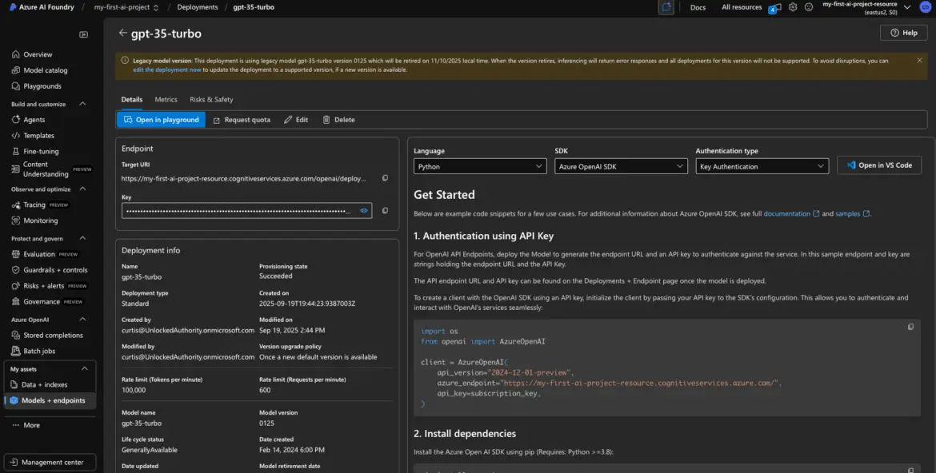
Task: Copy the Python code snippet
Action: click(910, 327)
